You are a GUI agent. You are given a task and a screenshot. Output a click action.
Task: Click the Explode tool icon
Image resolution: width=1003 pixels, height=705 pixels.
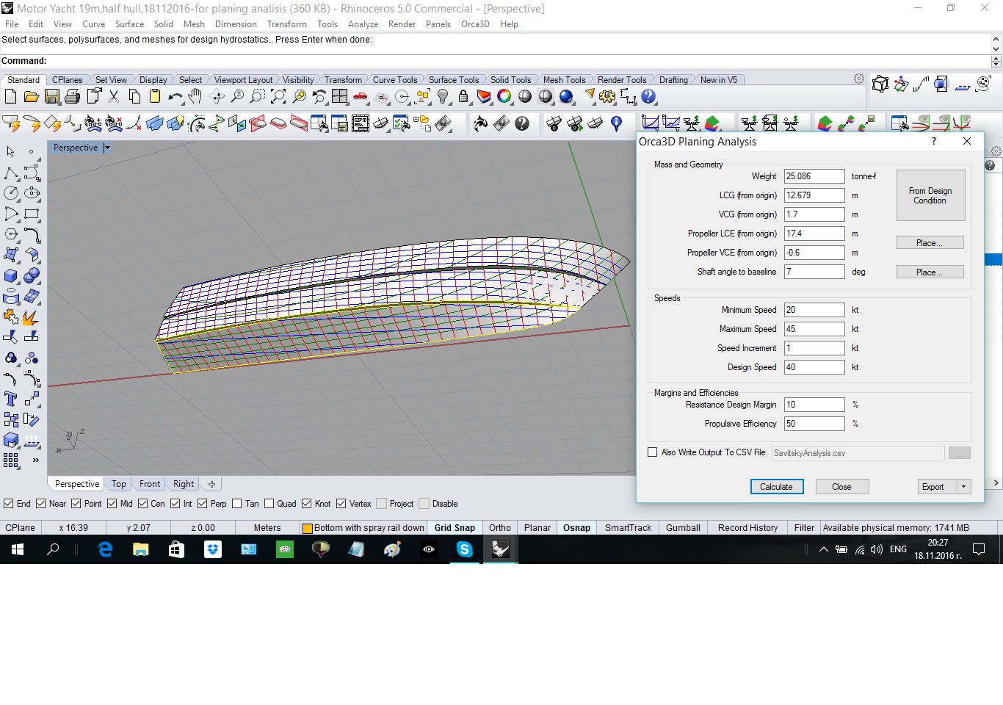pyautogui.click(x=32, y=317)
